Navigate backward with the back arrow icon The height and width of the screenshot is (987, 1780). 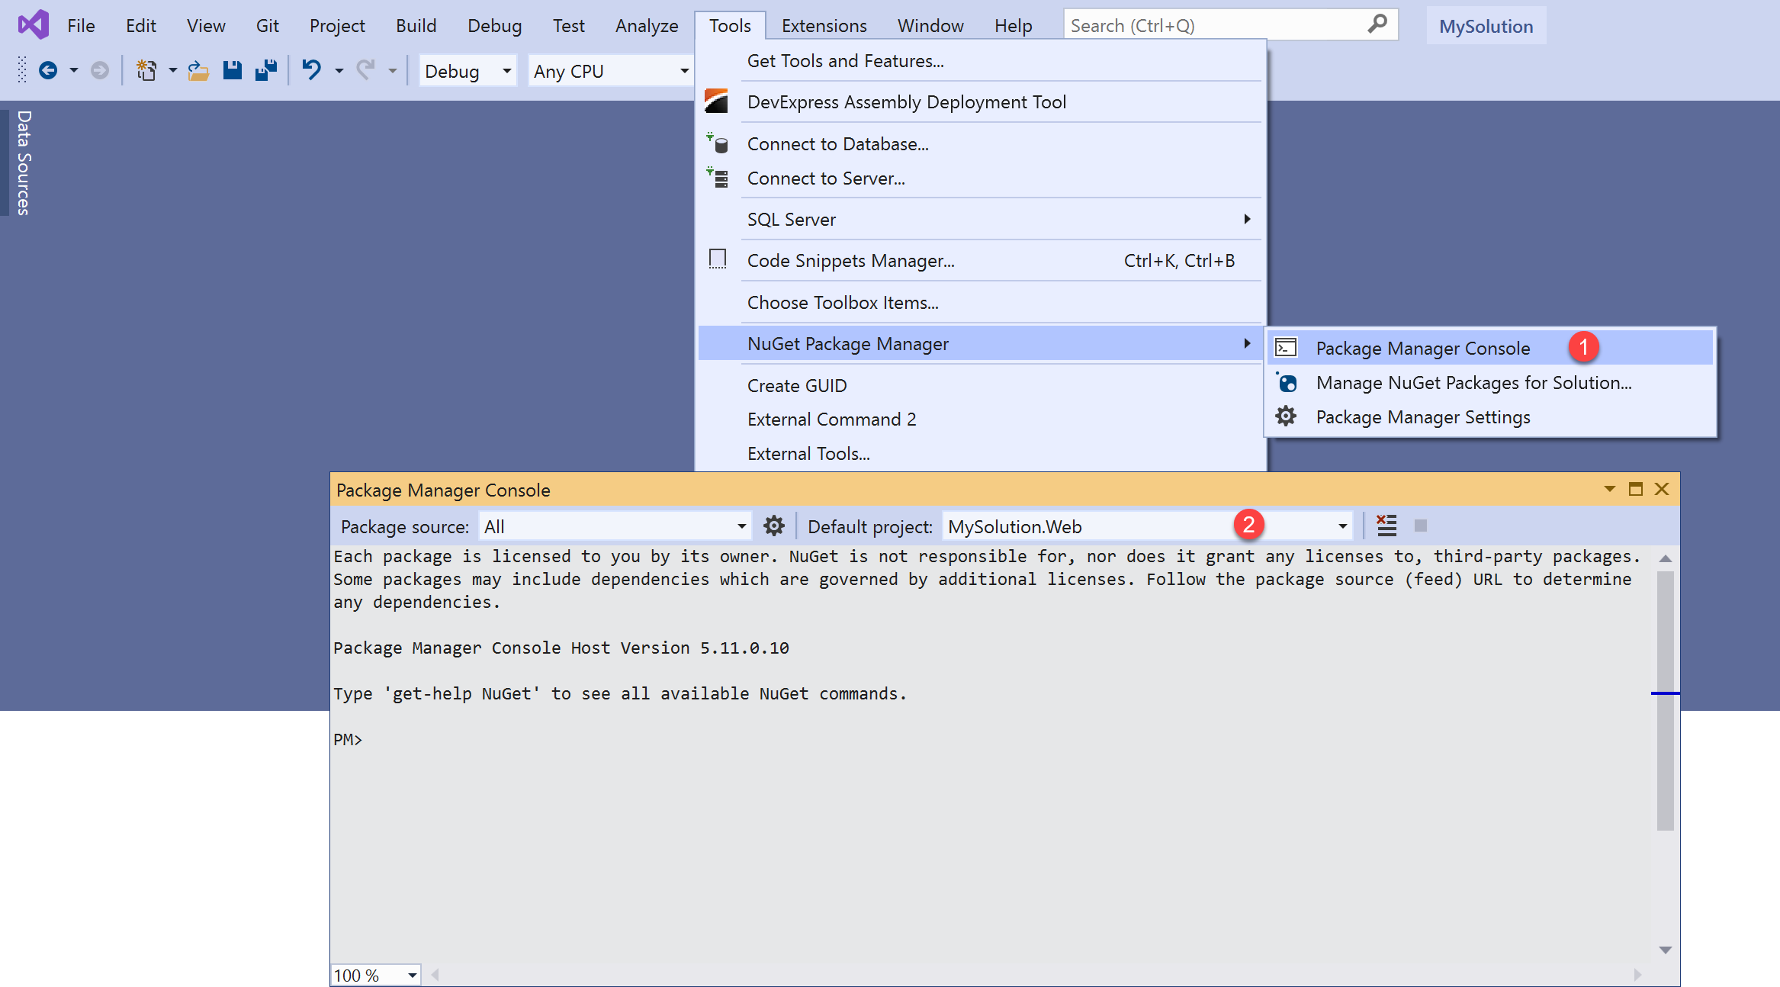(48, 71)
